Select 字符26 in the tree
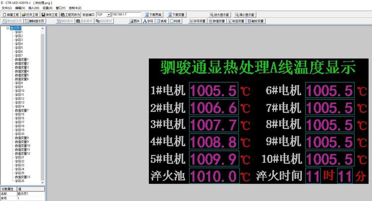372x201 pixels. click(19, 181)
